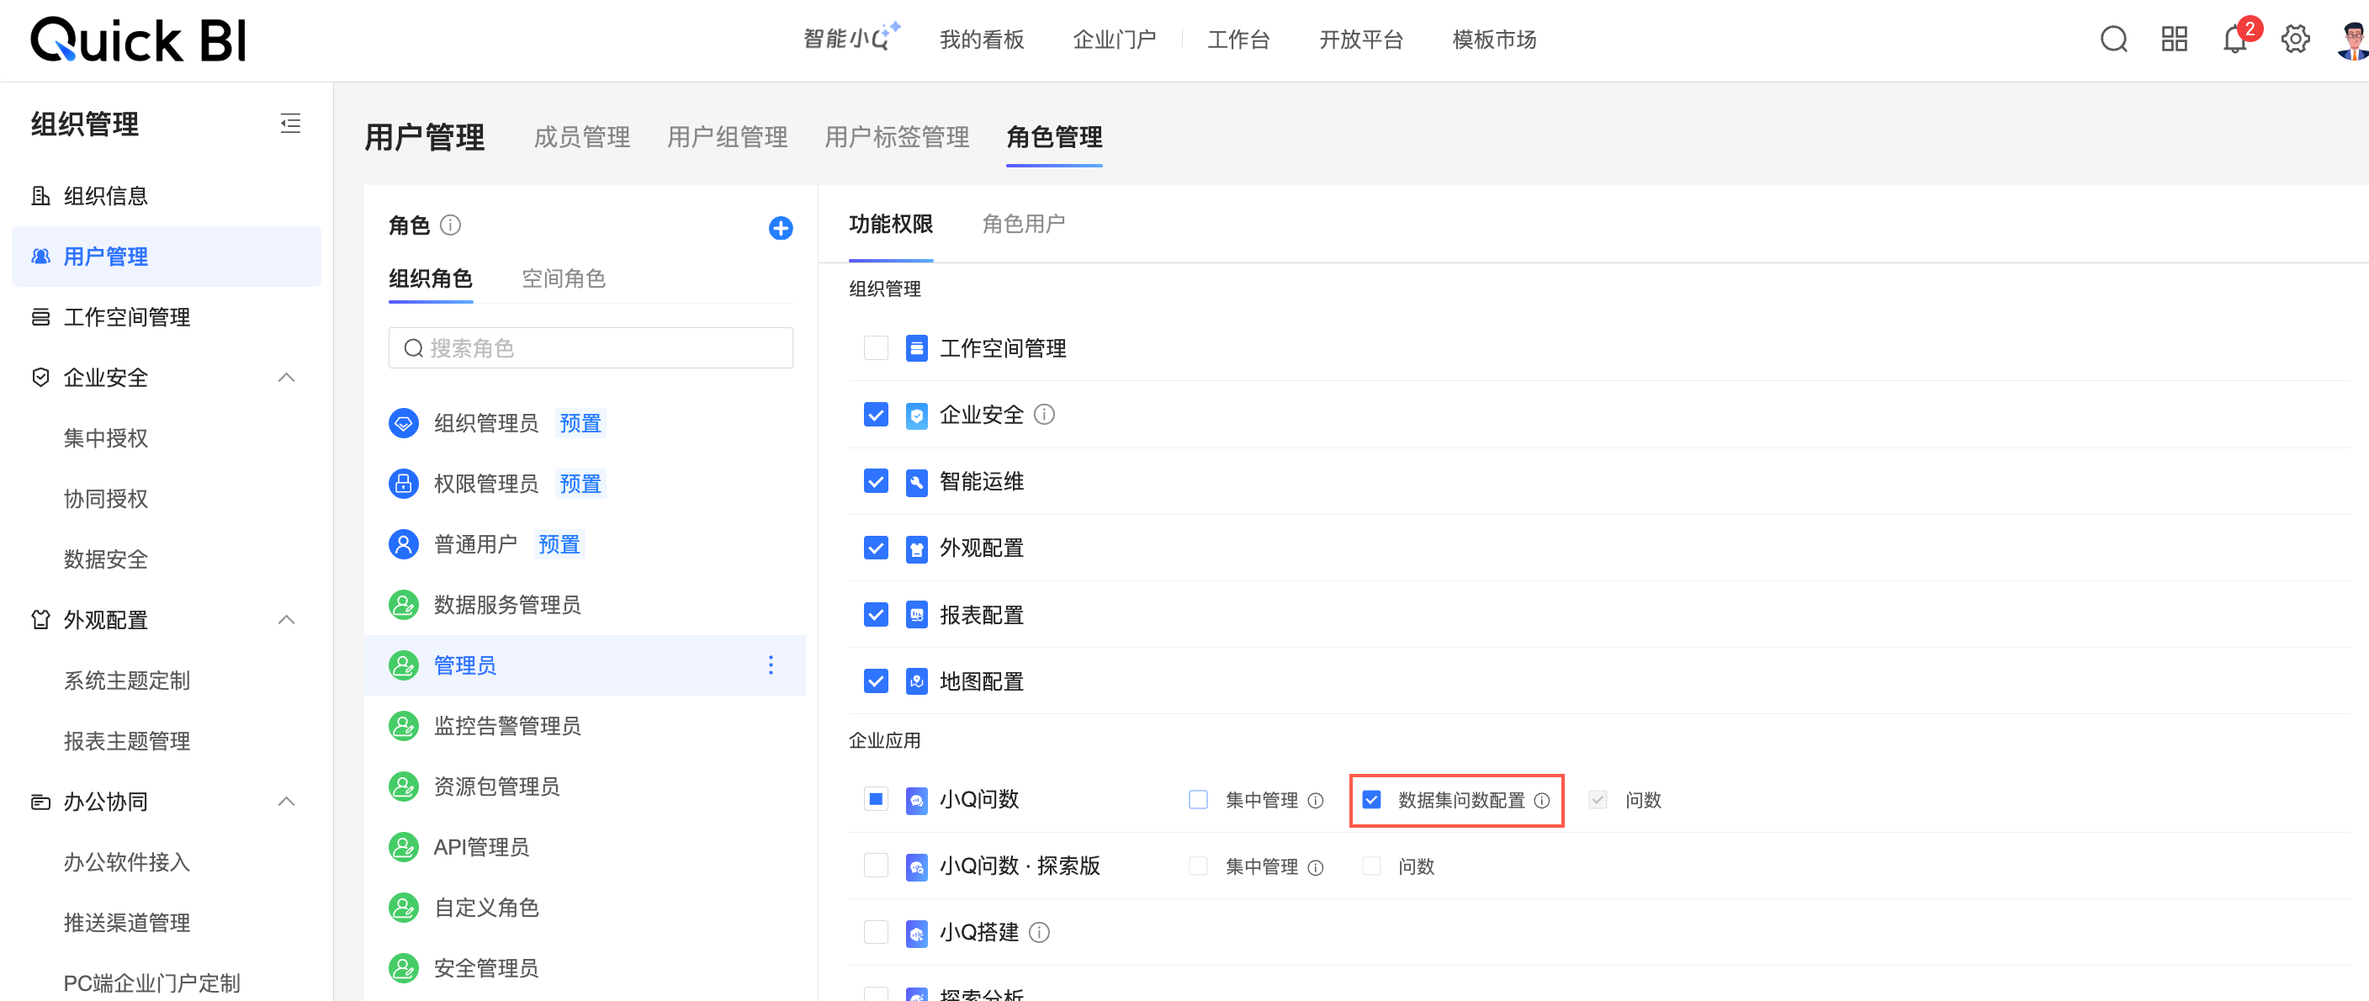Uncheck the 智能运维 permission checkbox
2369x1001 pixels.
[x=876, y=482]
